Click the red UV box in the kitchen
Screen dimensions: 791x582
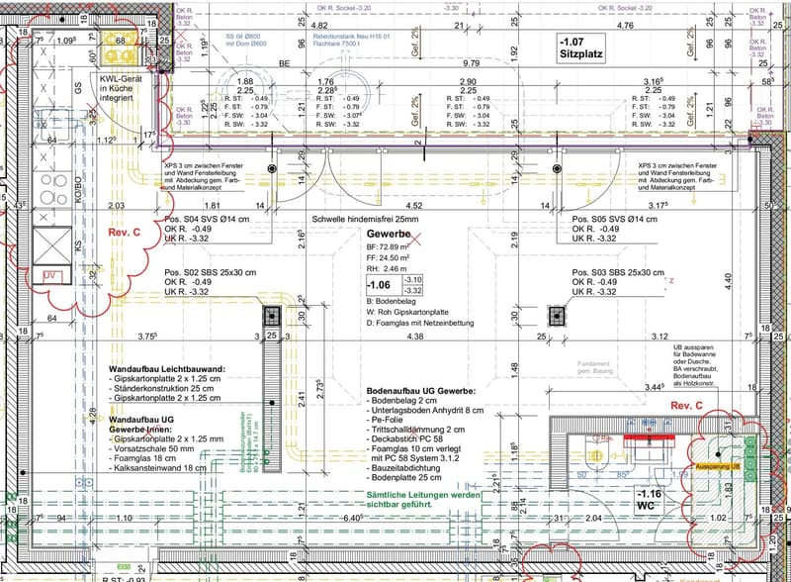point(50,276)
